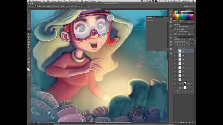
Task: Toggle the Brush panel from options bar
Action: click(x=40, y=6)
